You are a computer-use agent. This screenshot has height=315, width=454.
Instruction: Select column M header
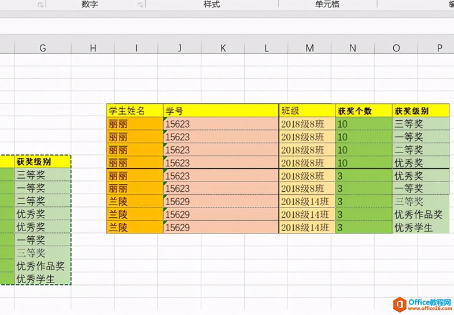pyautogui.click(x=309, y=48)
